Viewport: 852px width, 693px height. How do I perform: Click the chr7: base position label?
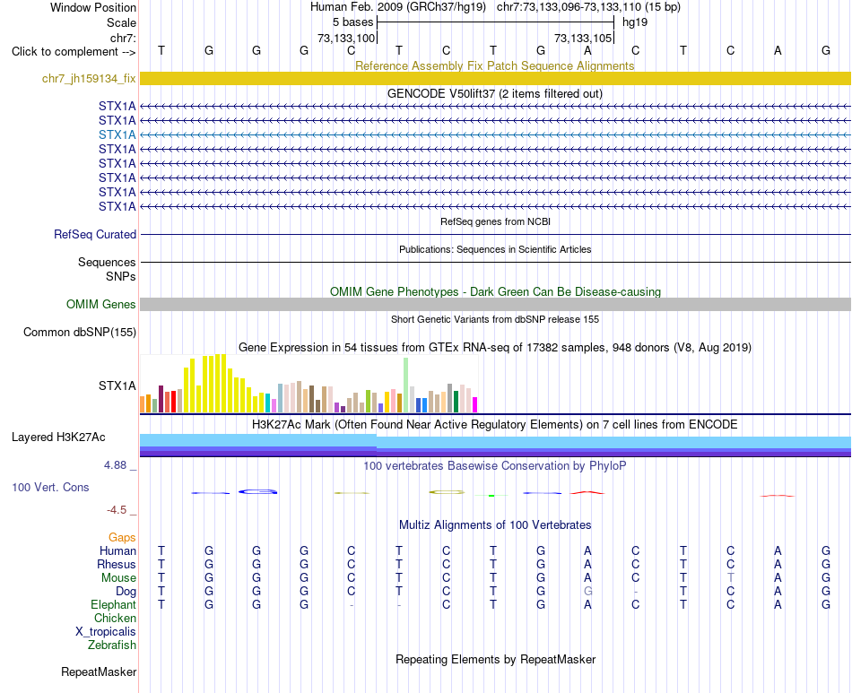123,38
